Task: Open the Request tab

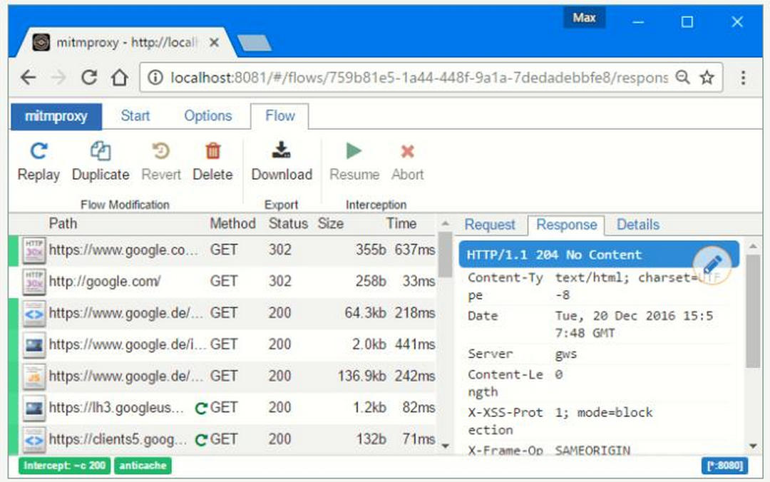Action: pos(490,225)
